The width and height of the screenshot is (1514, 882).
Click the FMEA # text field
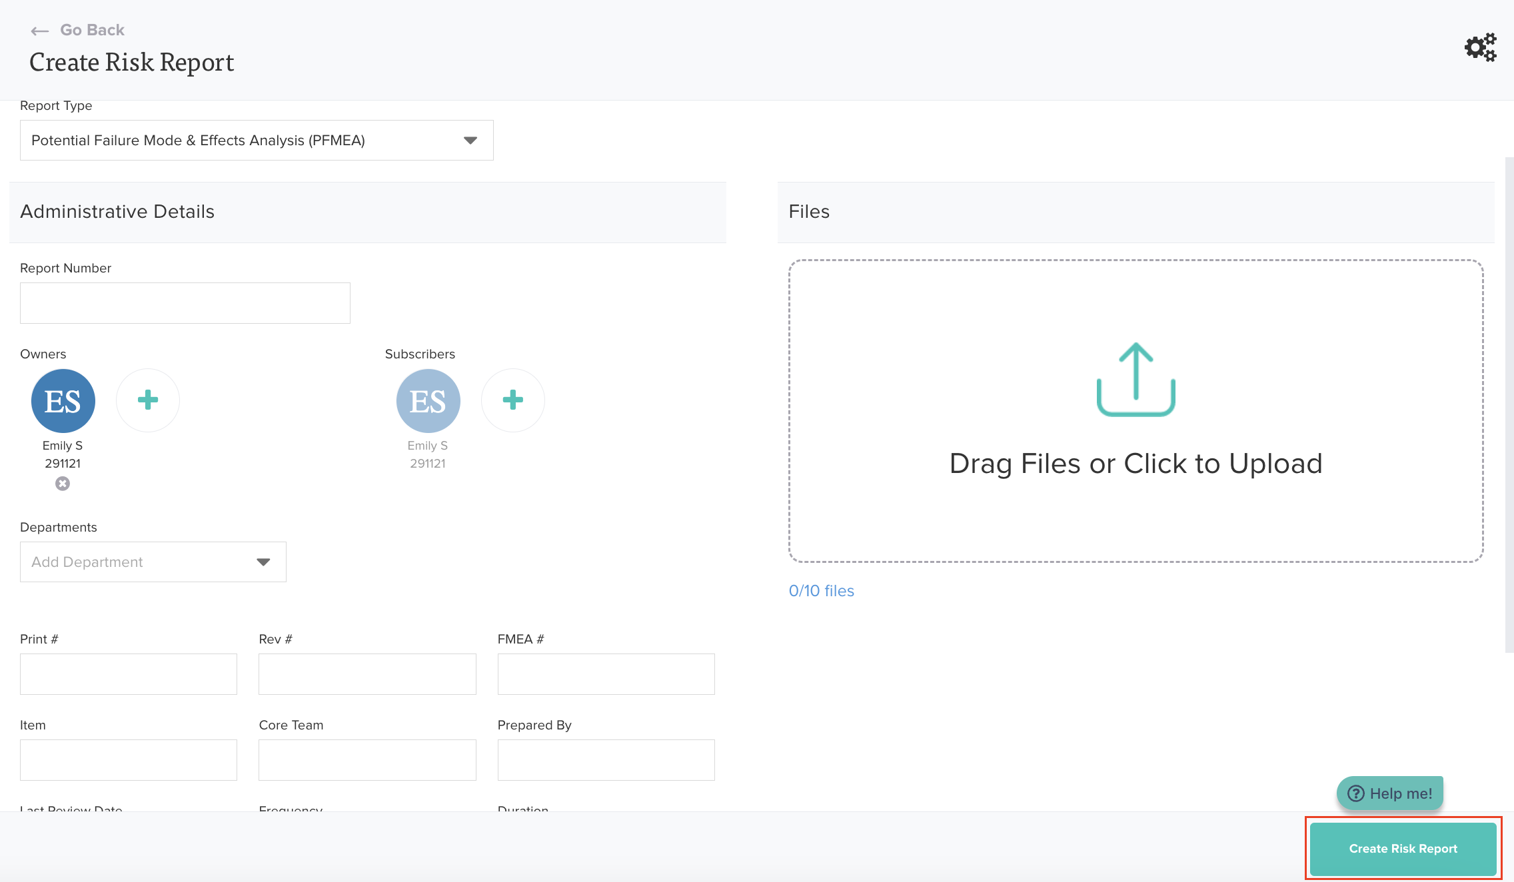606,674
